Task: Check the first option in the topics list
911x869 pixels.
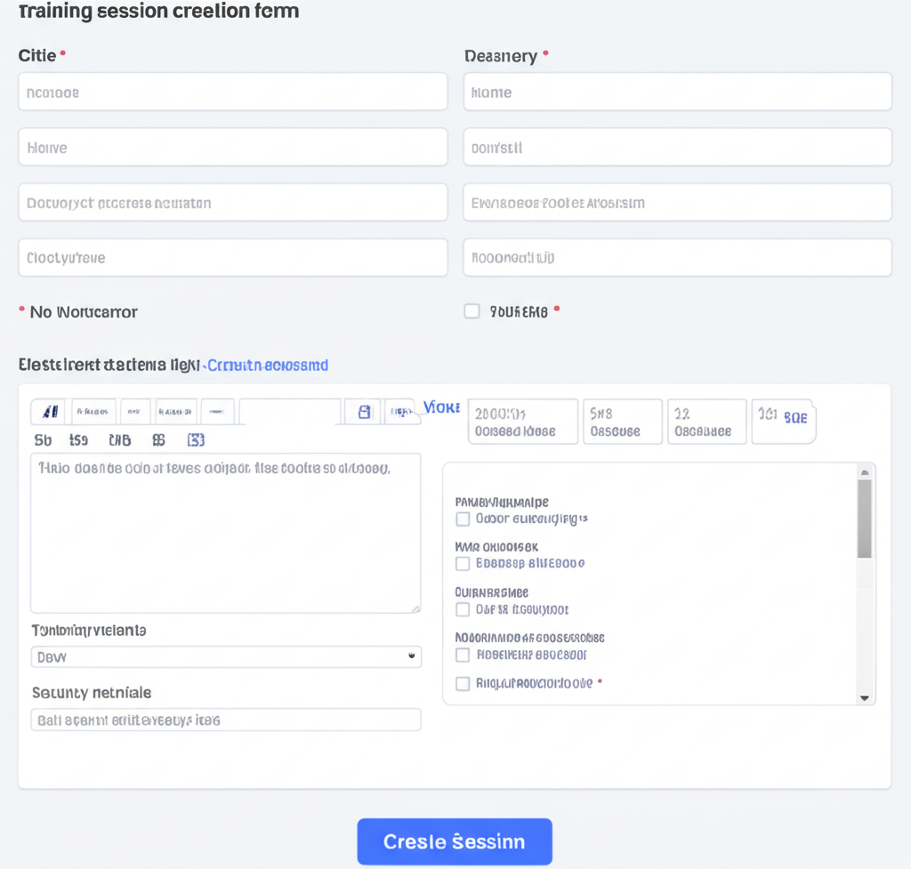Action: point(463,519)
